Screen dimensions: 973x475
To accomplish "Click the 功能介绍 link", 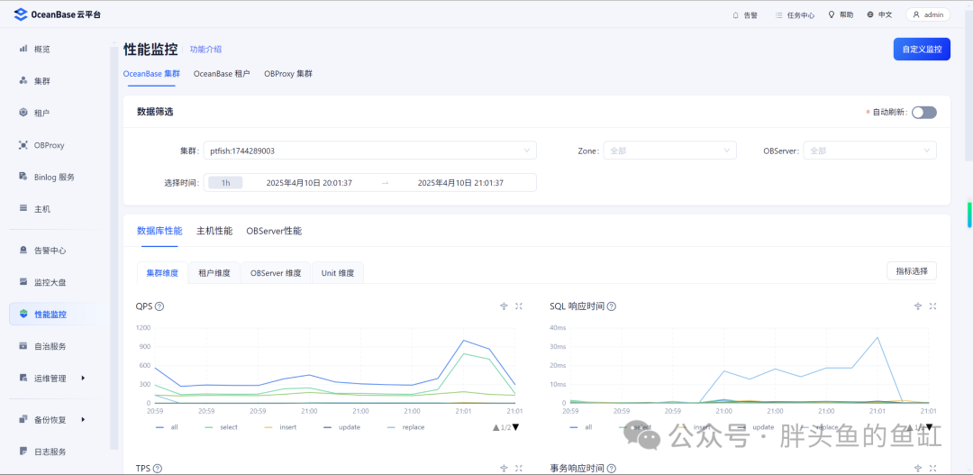I will 205,50.
